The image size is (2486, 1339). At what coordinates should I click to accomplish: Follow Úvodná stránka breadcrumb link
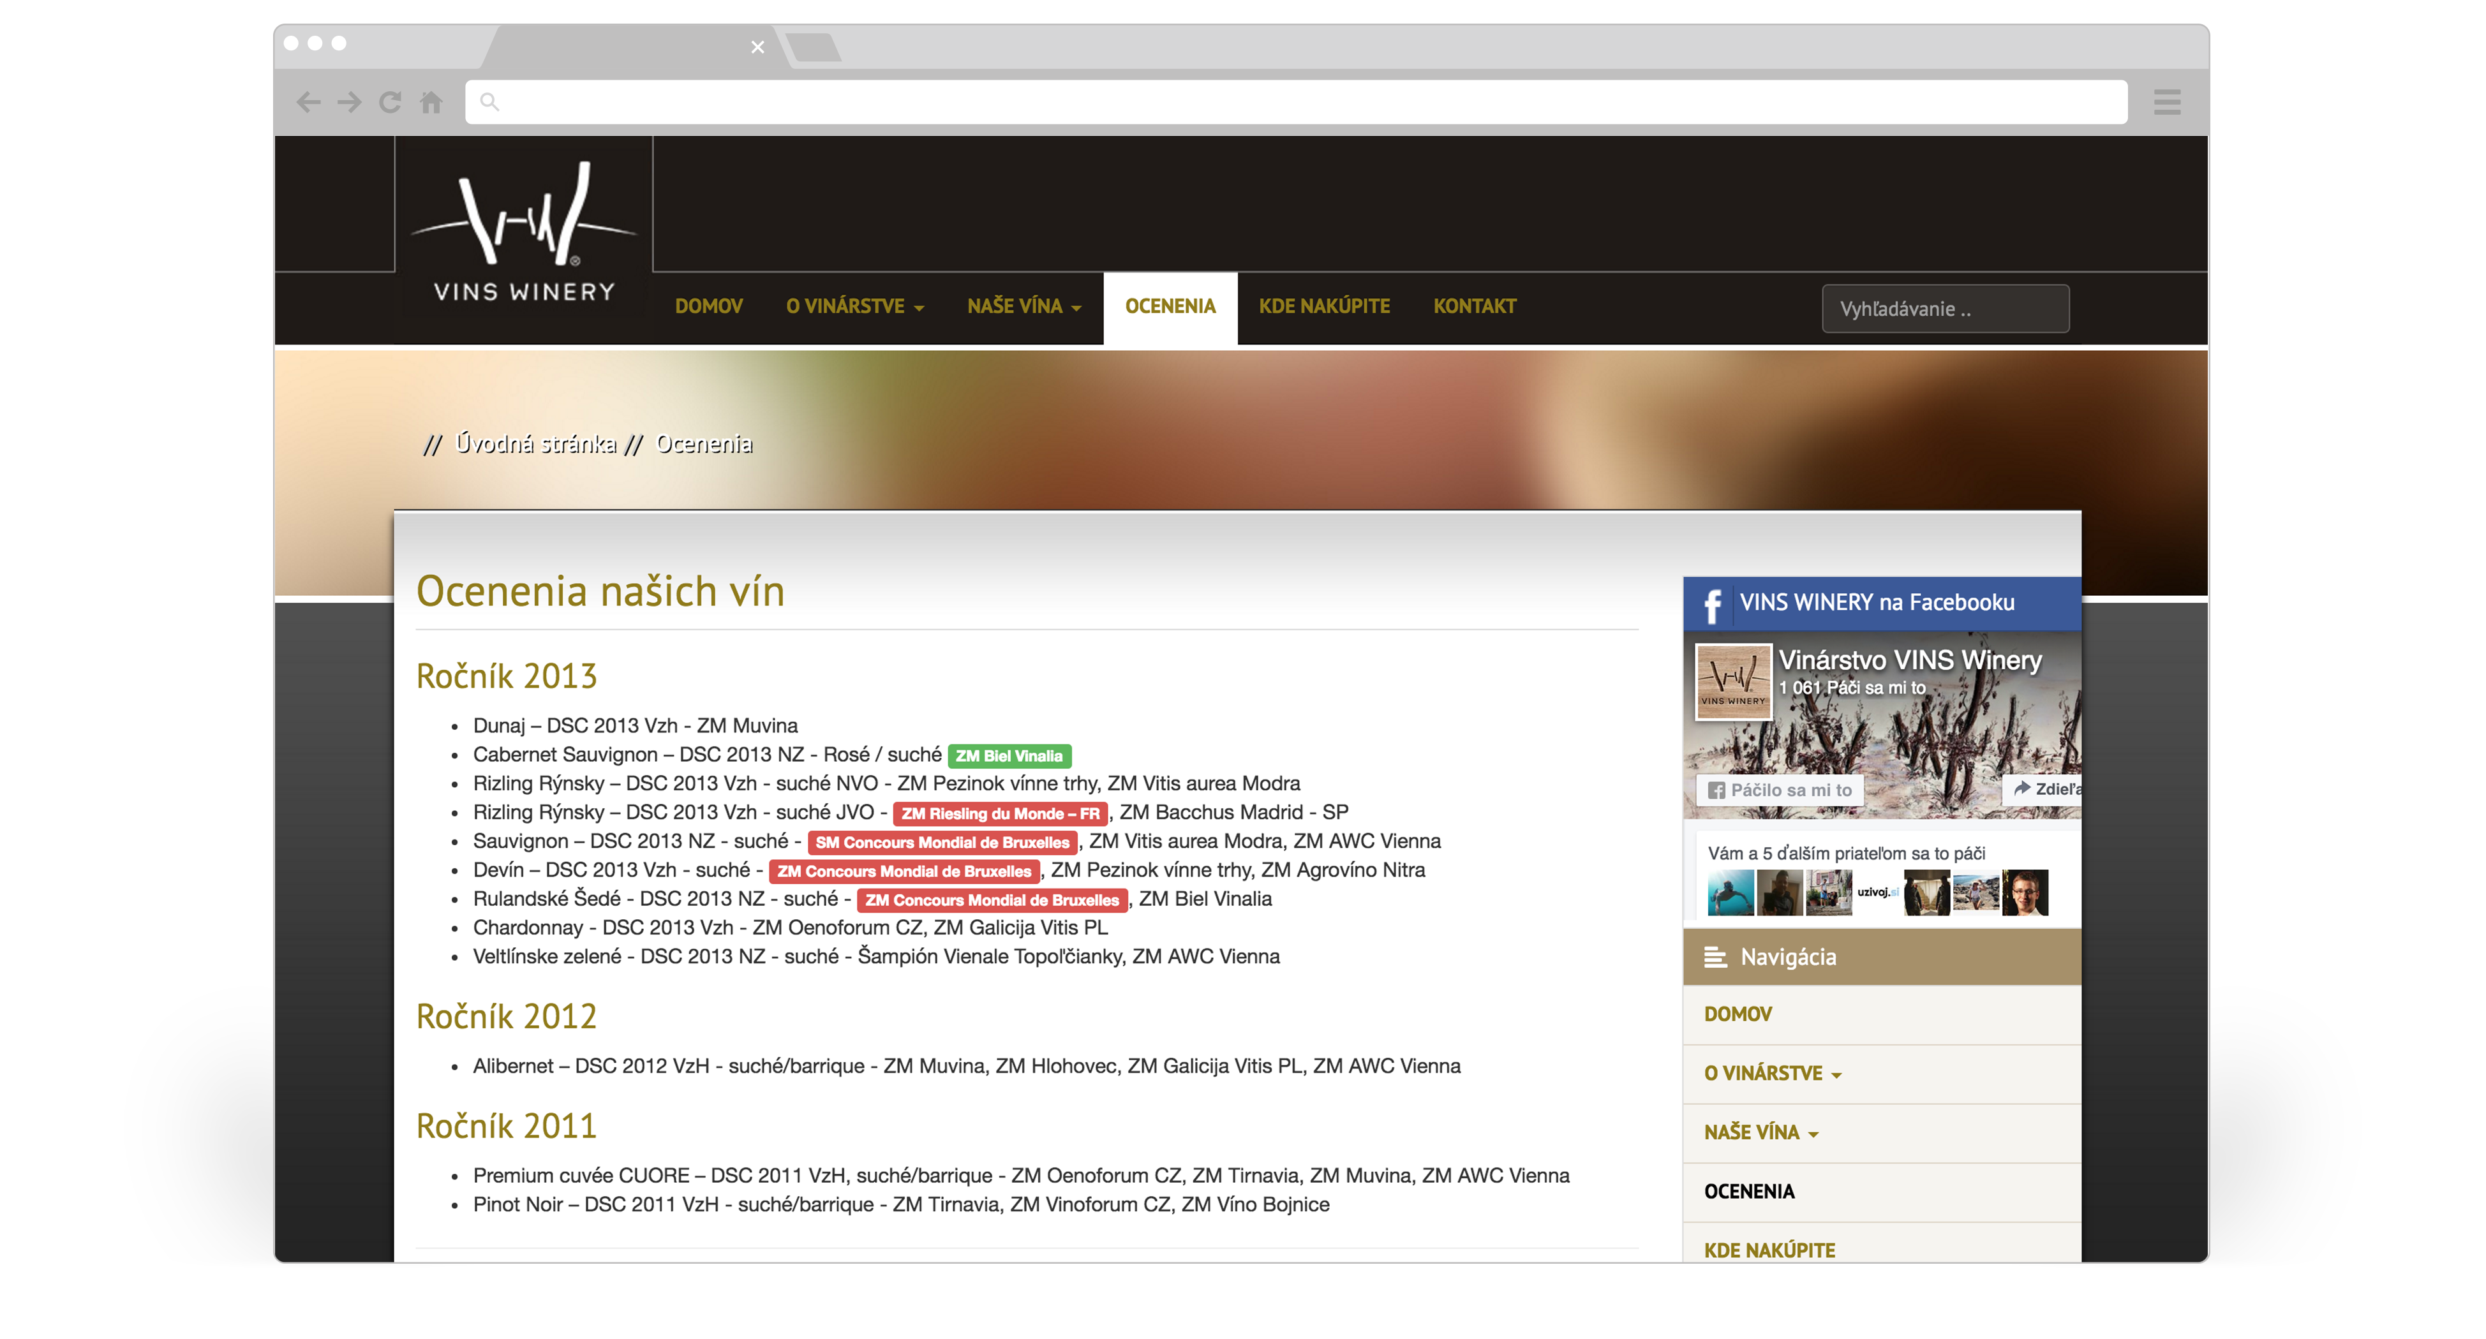tap(535, 444)
